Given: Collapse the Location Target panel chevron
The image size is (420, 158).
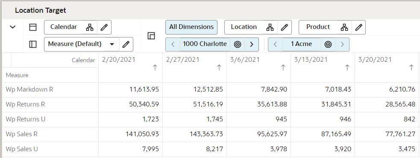Looking at the screenshot, I should [12, 27].
